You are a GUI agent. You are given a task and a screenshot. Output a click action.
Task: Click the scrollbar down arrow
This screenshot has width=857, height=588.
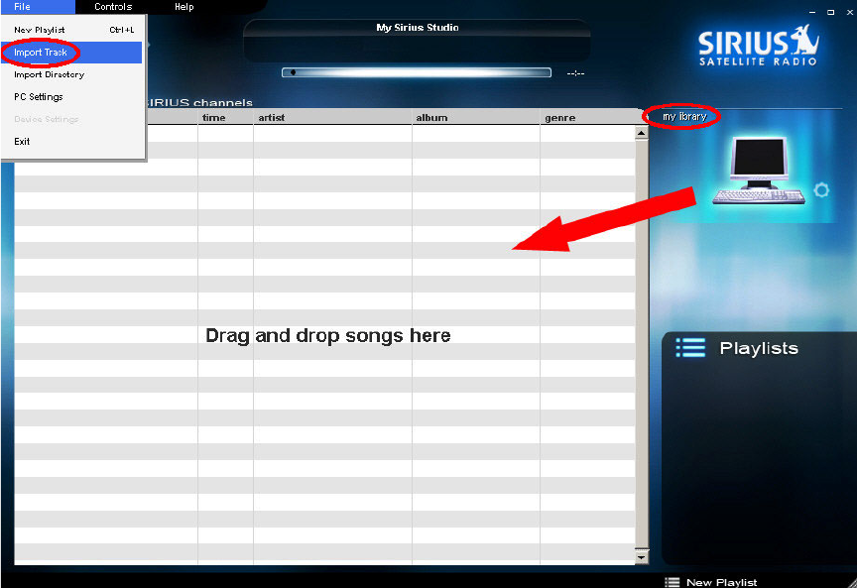click(x=642, y=557)
